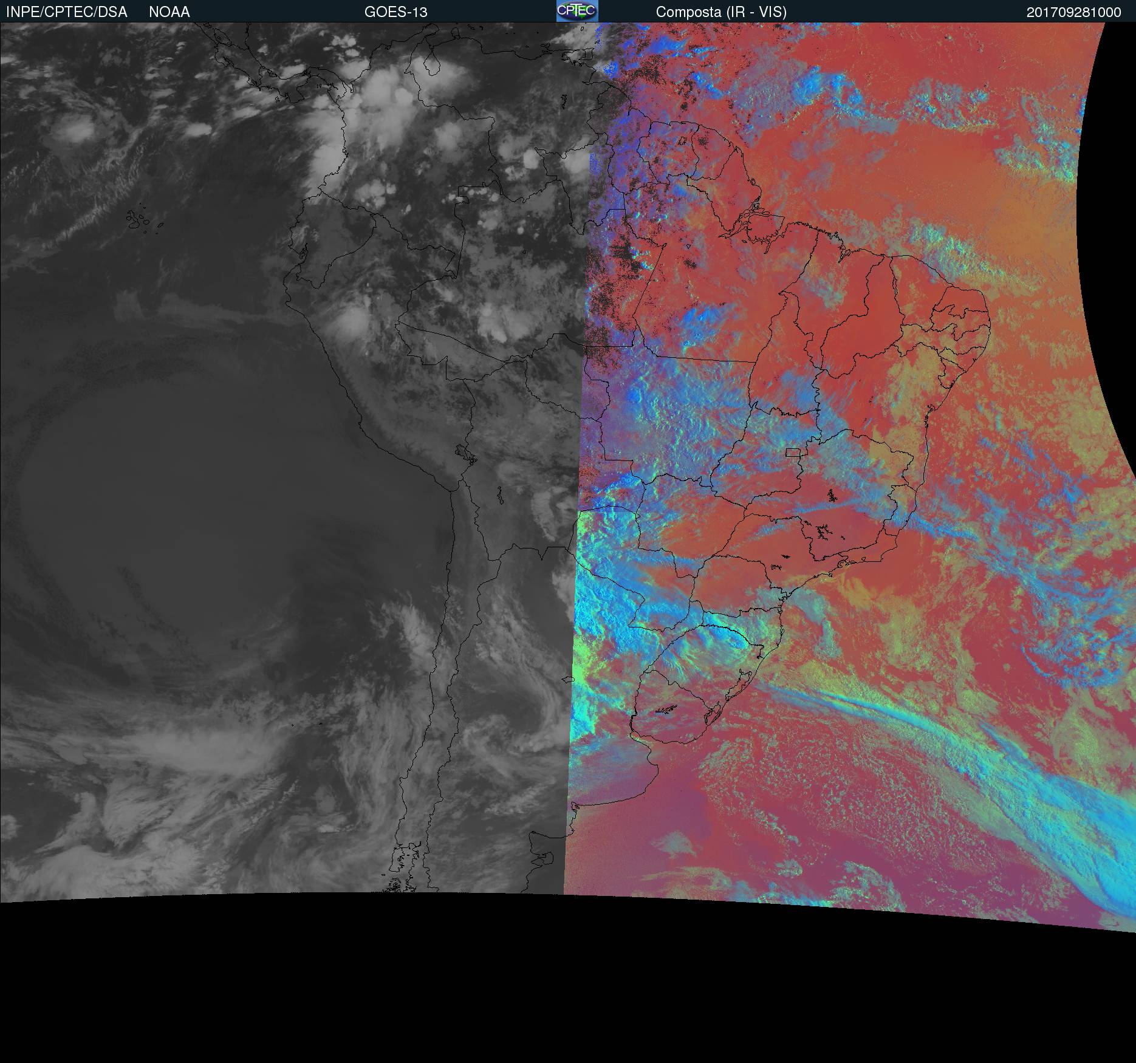Click the NOAA label in the header
Image resolution: width=1136 pixels, height=1063 pixels.
(169, 12)
